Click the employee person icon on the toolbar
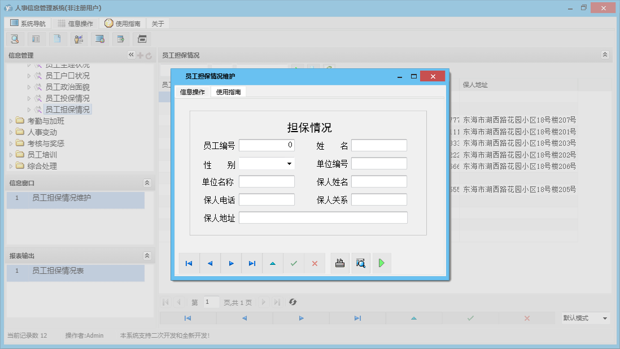 pyautogui.click(x=78, y=38)
